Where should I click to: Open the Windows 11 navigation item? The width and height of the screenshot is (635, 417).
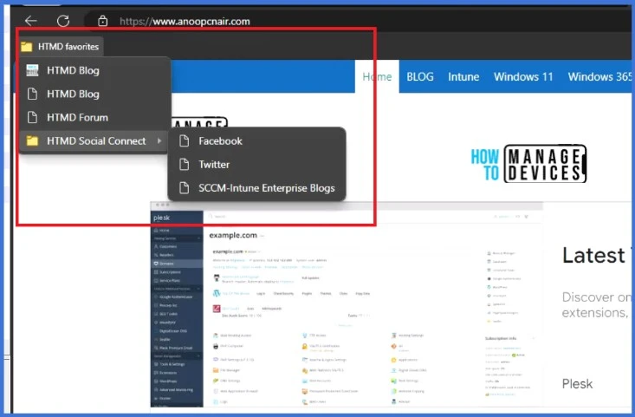523,76
